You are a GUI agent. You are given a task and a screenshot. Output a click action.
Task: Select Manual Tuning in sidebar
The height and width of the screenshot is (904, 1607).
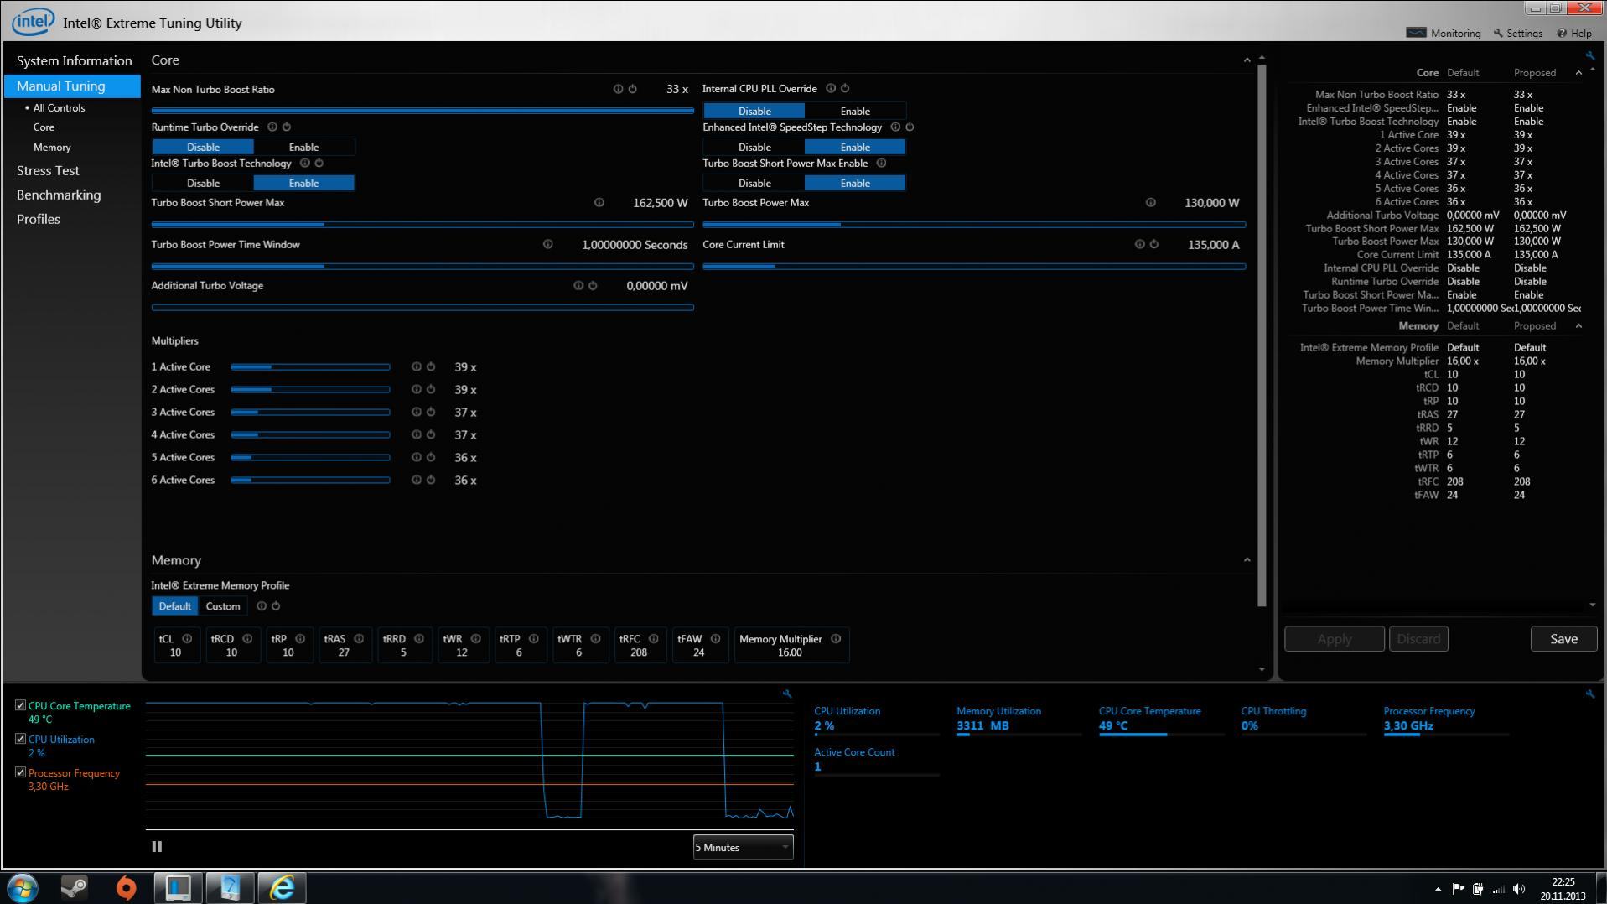[72, 86]
